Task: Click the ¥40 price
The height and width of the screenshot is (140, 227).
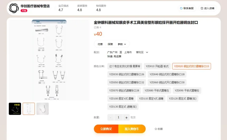Action: click(98, 34)
